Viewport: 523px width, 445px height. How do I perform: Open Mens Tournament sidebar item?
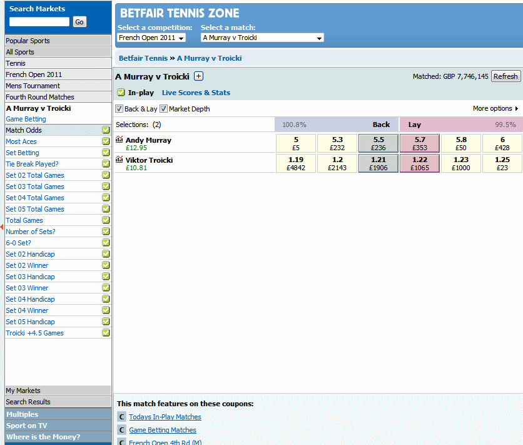click(x=58, y=86)
